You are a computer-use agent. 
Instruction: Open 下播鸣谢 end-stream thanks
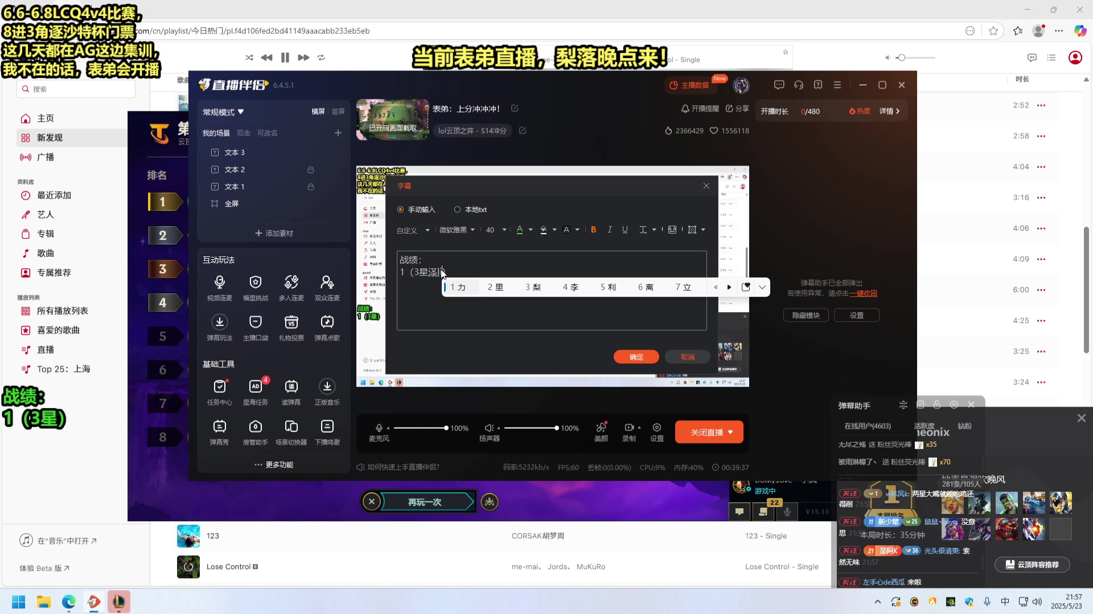[327, 432]
